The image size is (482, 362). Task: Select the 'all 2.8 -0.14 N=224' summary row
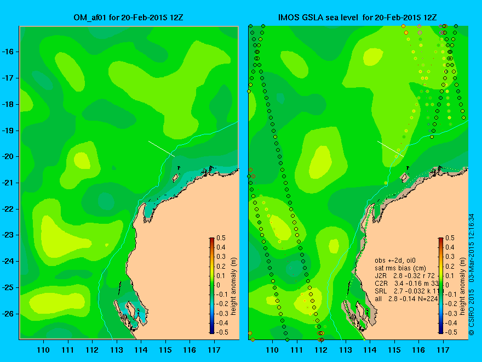click(406, 298)
